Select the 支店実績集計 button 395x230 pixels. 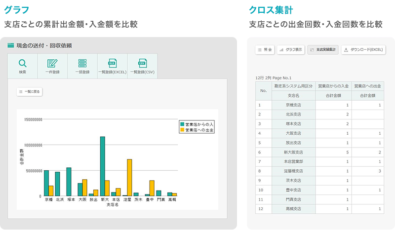(x=322, y=50)
